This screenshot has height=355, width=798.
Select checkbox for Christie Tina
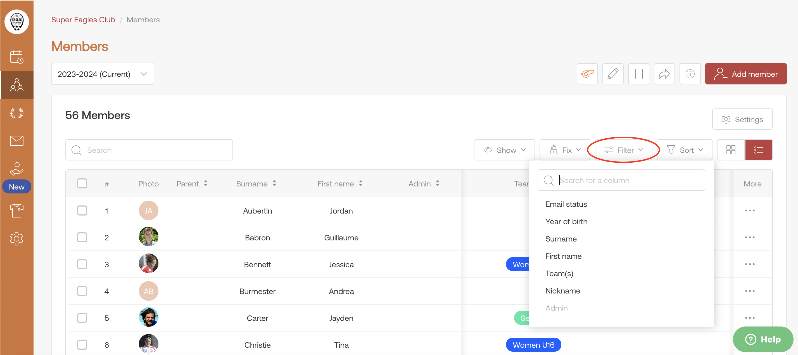click(82, 345)
